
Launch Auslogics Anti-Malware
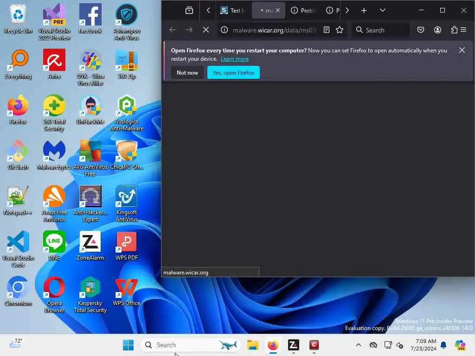126,113
